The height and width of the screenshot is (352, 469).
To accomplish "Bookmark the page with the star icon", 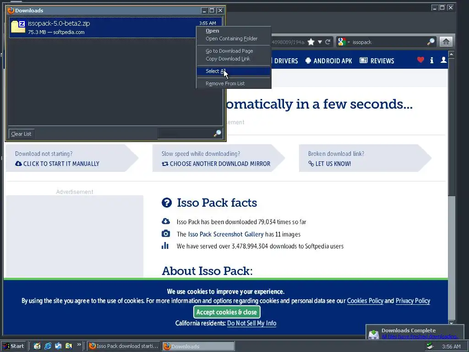I will 311,42.
